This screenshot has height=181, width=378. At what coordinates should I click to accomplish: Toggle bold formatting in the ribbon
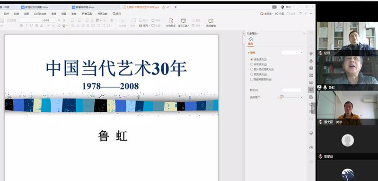(21, 26)
